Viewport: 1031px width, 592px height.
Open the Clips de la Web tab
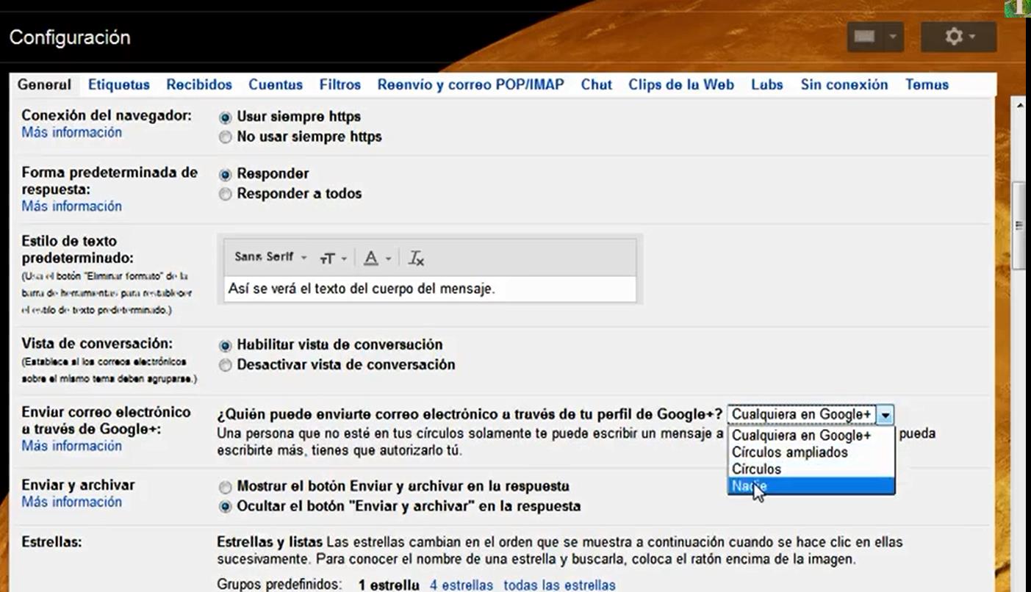pyautogui.click(x=681, y=84)
